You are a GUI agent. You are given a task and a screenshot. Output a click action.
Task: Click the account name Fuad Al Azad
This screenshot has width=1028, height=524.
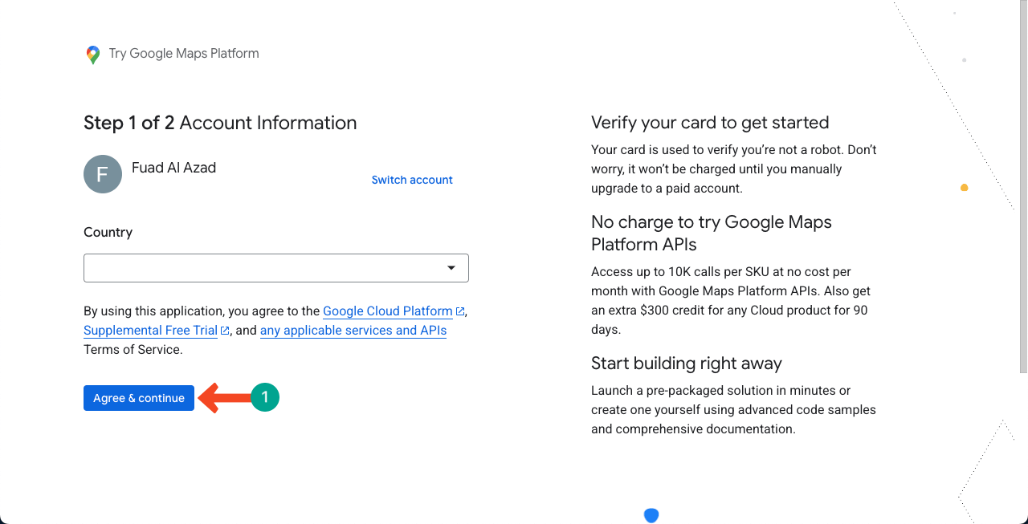173,168
